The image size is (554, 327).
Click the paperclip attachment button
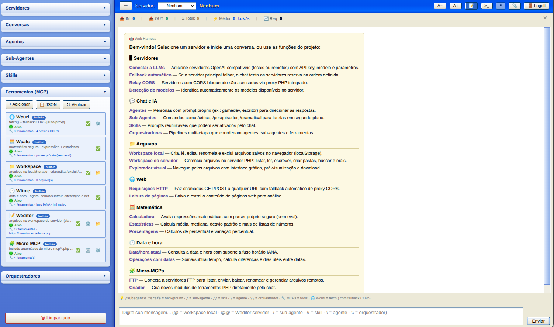coord(515,6)
